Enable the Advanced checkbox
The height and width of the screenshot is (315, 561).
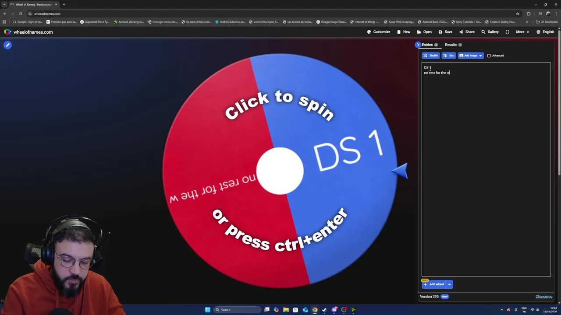click(489, 56)
